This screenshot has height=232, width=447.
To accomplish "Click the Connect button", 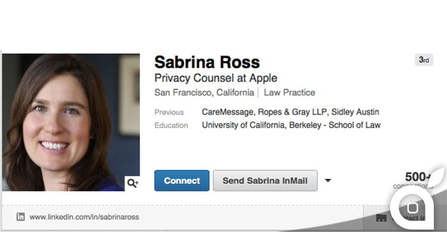I will 182,181.
